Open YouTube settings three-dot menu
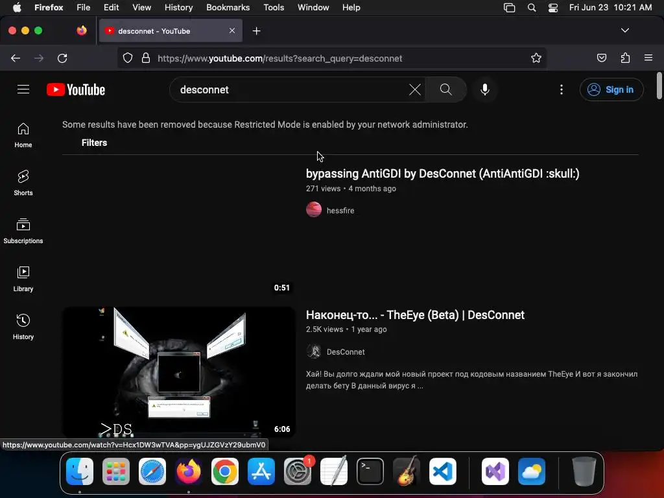Screen dimensions: 664x498 coord(562,89)
